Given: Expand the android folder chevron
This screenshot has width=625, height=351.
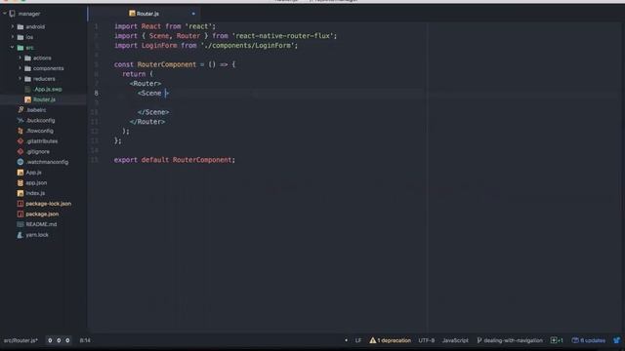Looking at the screenshot, I should [x=13, y=26].
